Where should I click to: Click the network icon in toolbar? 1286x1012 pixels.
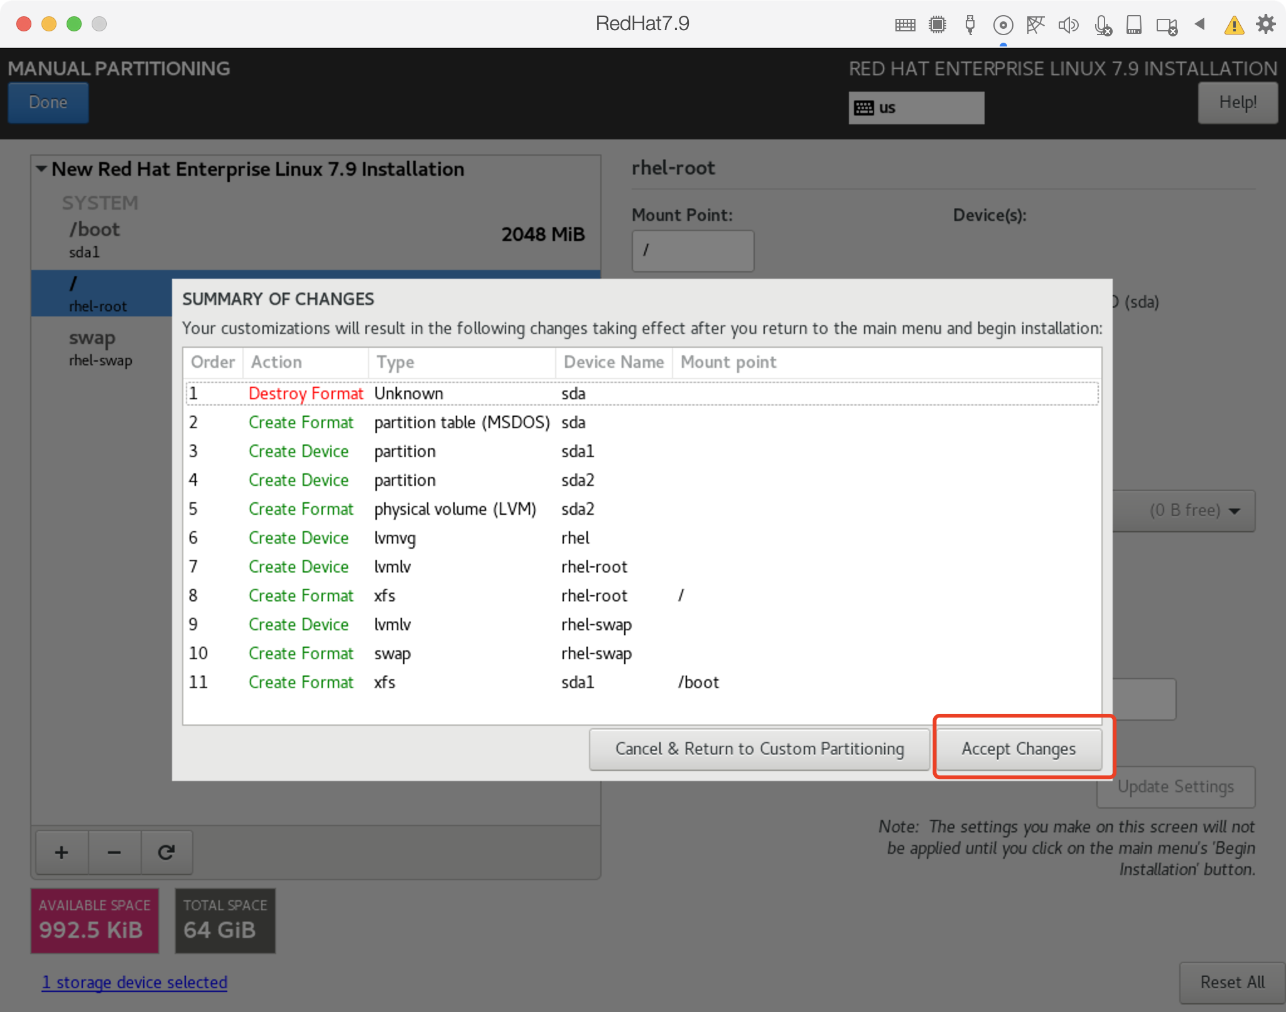pos(1035,25)
